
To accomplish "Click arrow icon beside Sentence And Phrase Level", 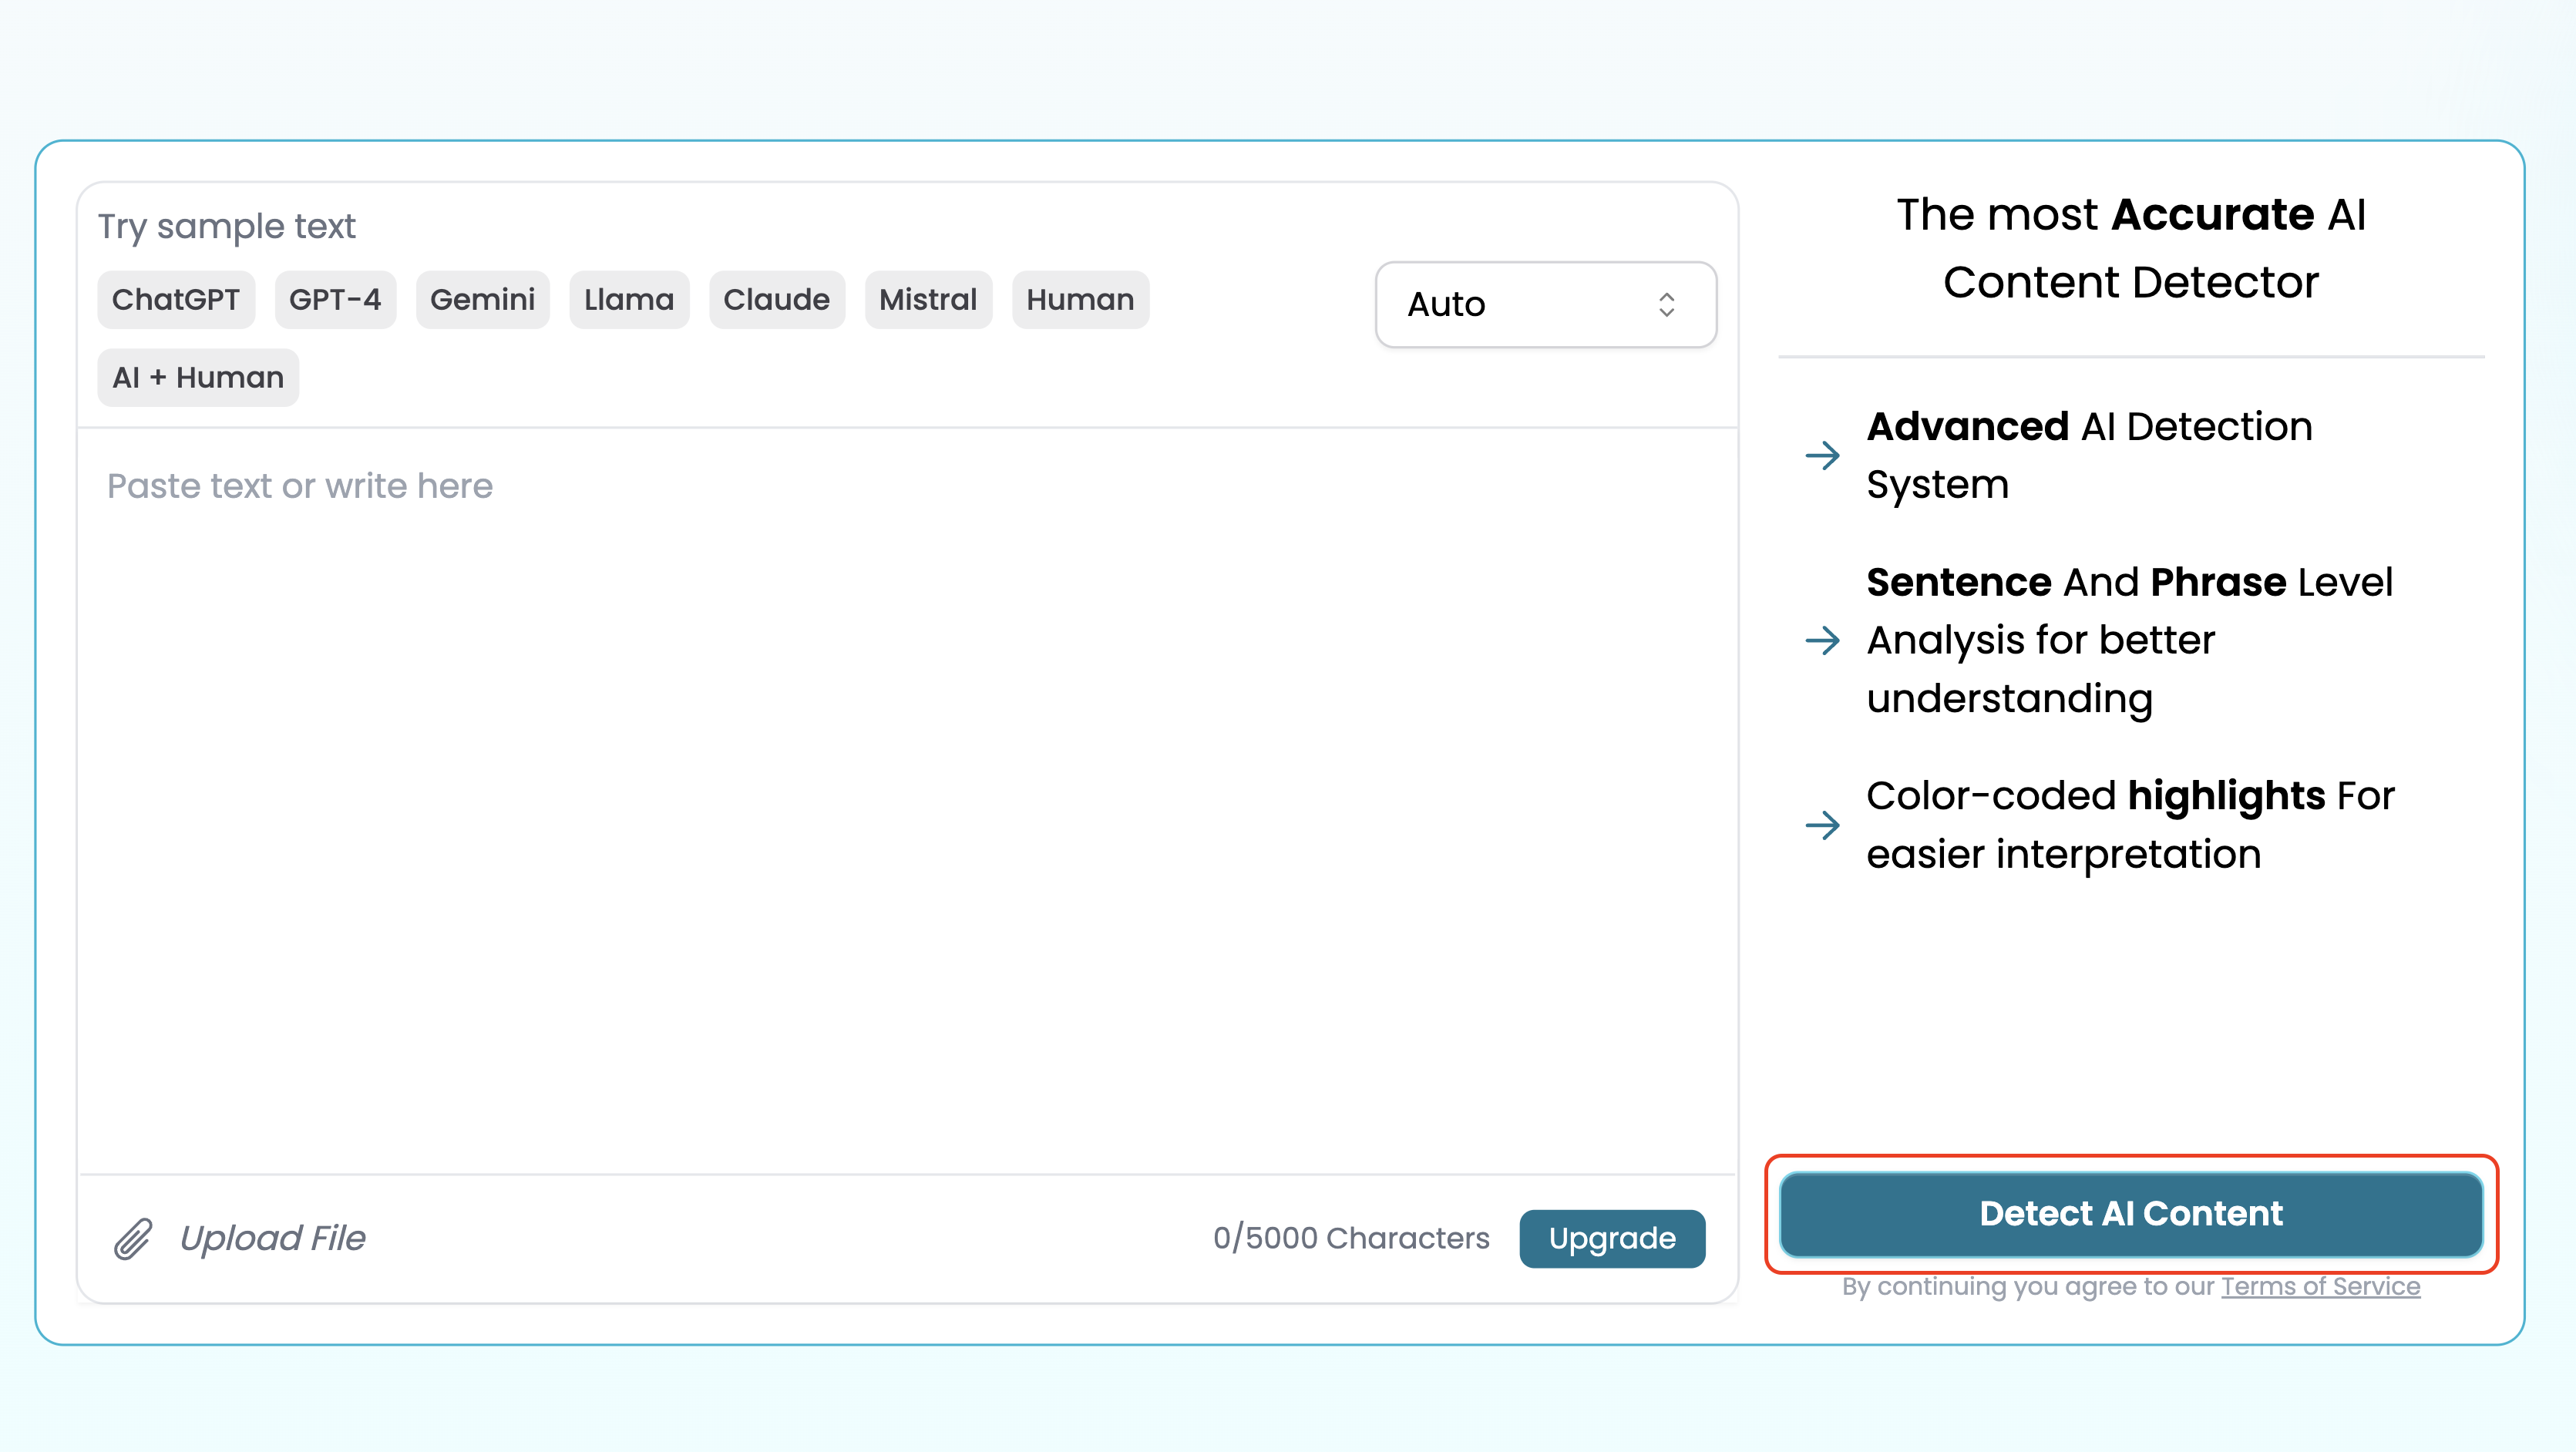I will pyautogui.click(x=1823, y=640).
